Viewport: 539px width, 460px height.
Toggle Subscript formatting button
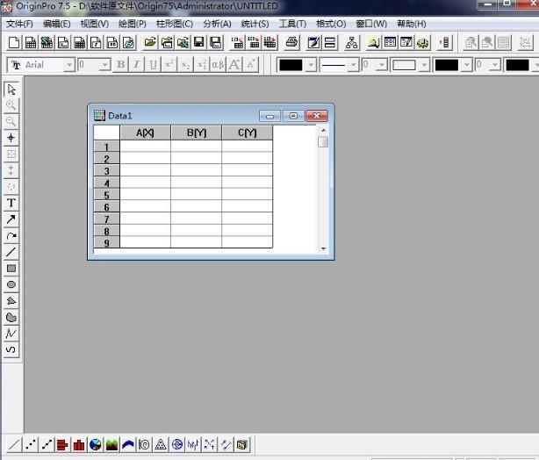[185, 65]
